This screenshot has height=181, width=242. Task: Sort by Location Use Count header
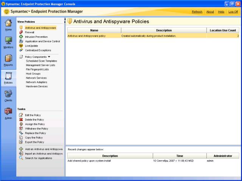tap(223, 30)
